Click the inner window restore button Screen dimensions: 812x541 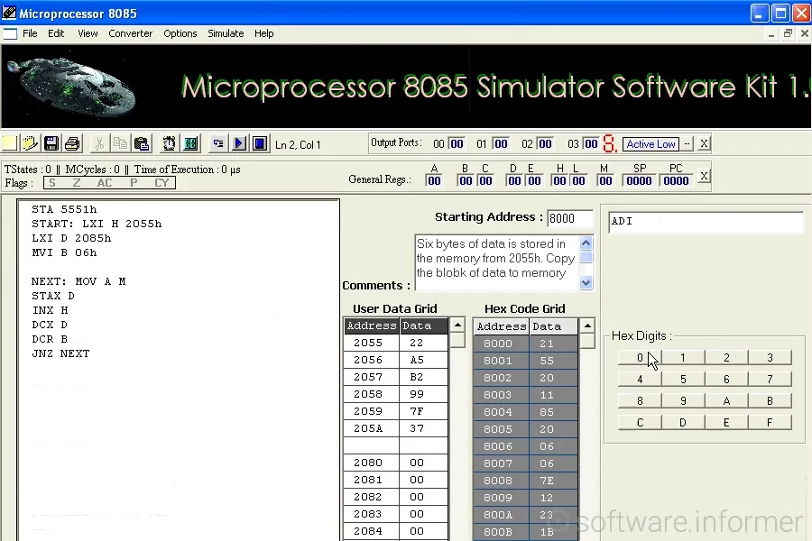click(x=788, y=33)
